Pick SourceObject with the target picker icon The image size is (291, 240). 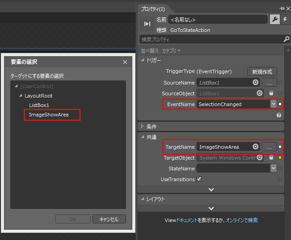[260, 93]
